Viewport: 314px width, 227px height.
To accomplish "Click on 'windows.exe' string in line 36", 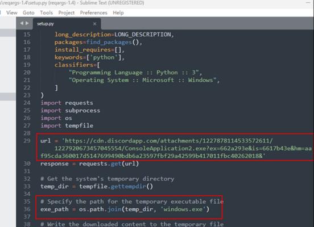I will (183, 209).
